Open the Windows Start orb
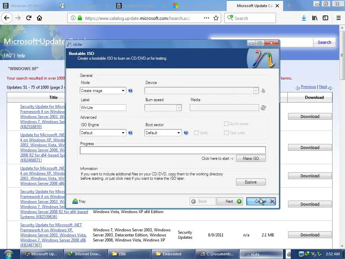The width and height of the screenshot is (345, 259). 8,254
